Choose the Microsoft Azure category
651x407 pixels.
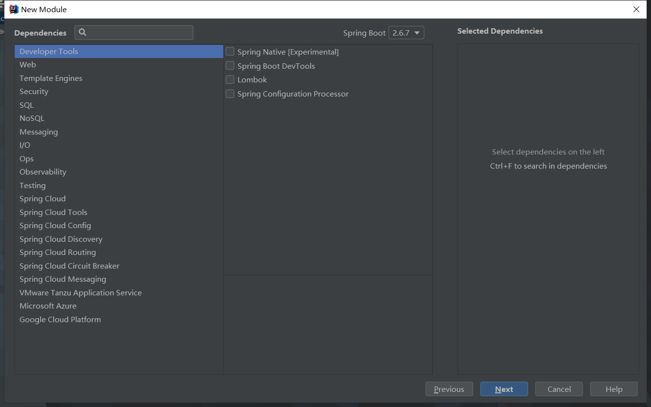(119, 306)
